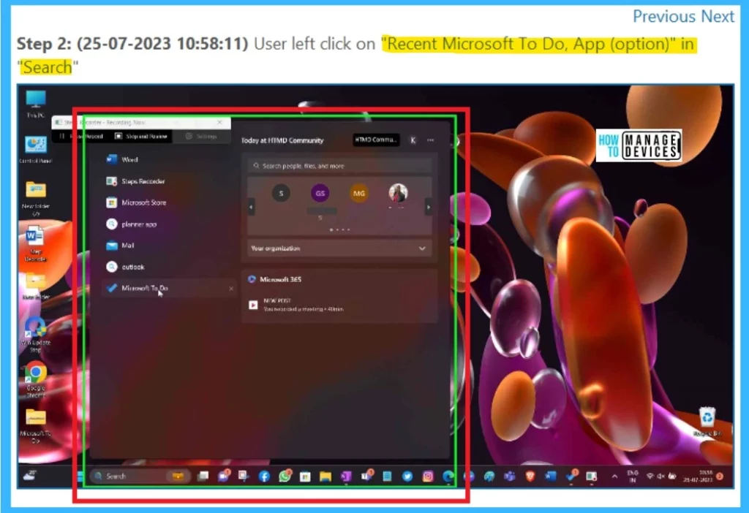Image resolution: width=749 pixels, height=513 pixels.
Task: Show next contacts with right arrow
Action: tap(429, 207)
